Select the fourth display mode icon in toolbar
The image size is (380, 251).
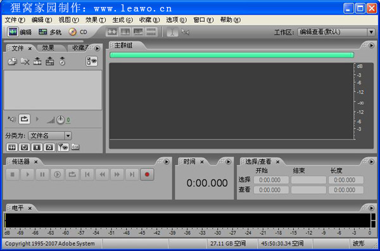[x=151, y=32]
